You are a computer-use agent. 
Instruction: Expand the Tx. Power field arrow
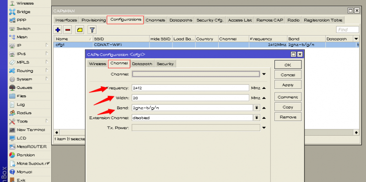tap(264, 128)
